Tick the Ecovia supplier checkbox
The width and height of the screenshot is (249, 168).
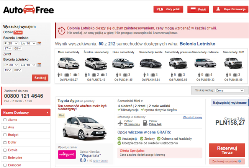[5, 150]
